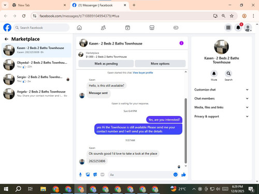Open Windows notification center icon
The width and height of the screenshot is (259, 194).
[x=251, y=189]
